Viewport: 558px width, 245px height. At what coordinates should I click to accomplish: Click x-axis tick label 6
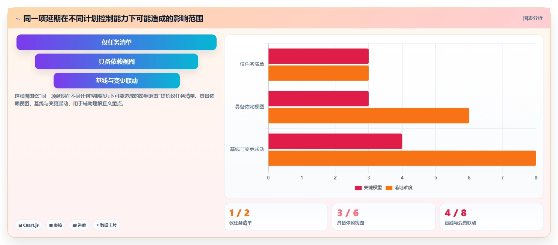pyautogui.click(x=469, y=178)
